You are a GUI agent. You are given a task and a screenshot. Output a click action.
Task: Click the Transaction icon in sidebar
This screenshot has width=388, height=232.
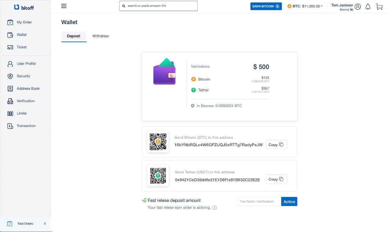click(10, 126)
